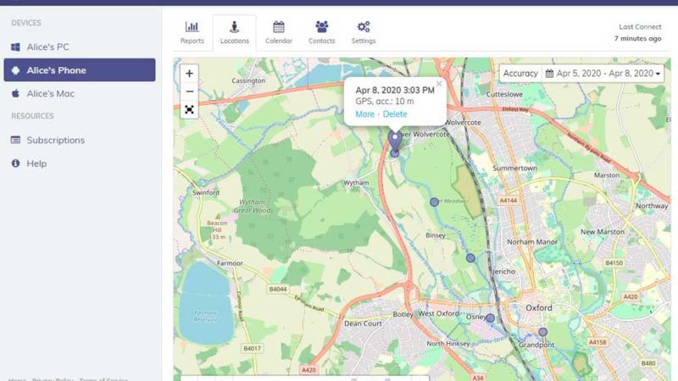Click the Apple icon beside Alice's Mac
Screen dimensions: 678x381
(15, 93)
